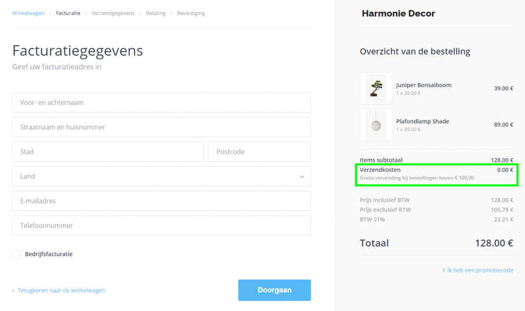The image size is (525, 311).
Task: Click the Prijs exclusief BTW value 105.79 €
Action: coord(502,210)
